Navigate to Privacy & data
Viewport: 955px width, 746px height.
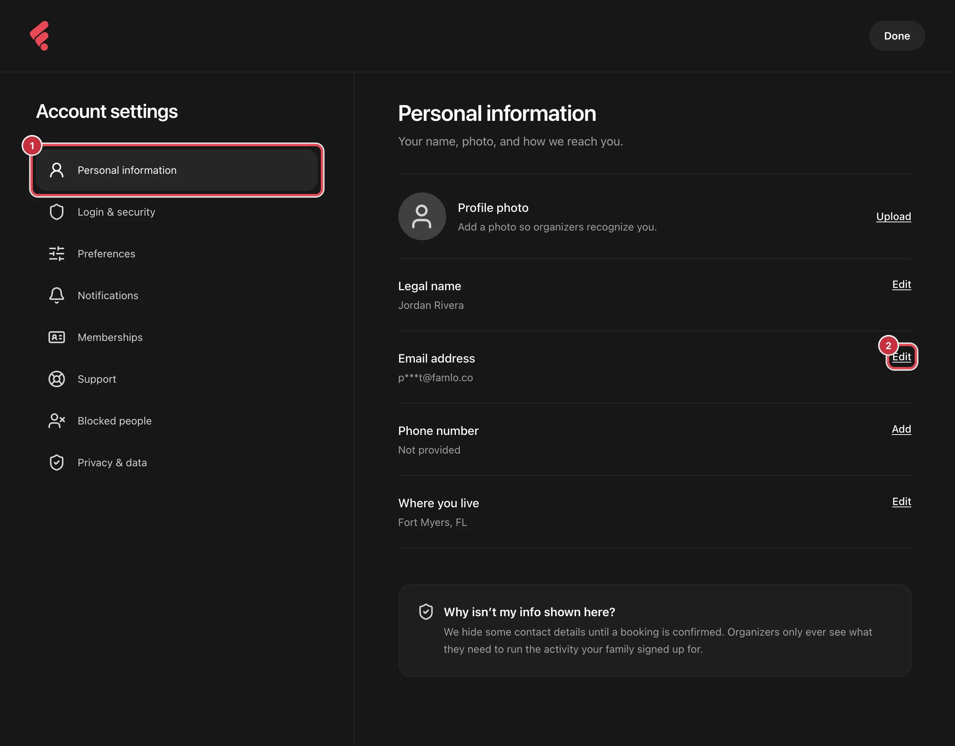177,463
